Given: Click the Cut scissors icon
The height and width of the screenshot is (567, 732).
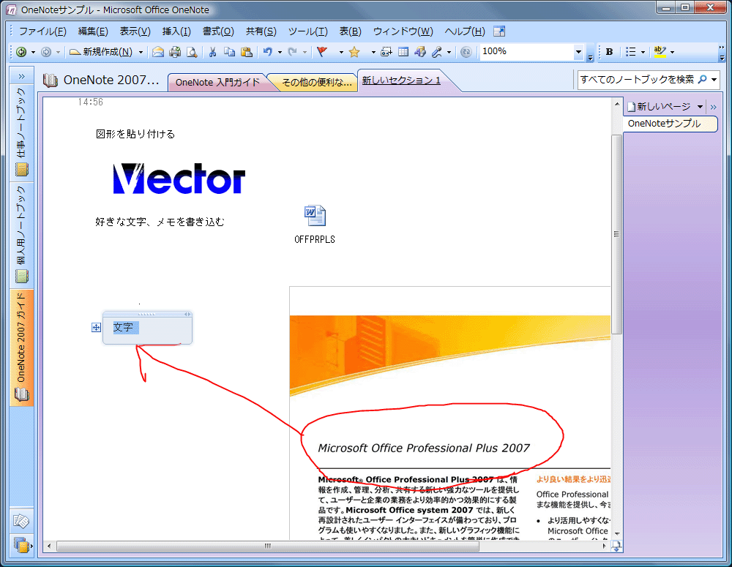Looking at the screenshot, I should coord(212,52).
